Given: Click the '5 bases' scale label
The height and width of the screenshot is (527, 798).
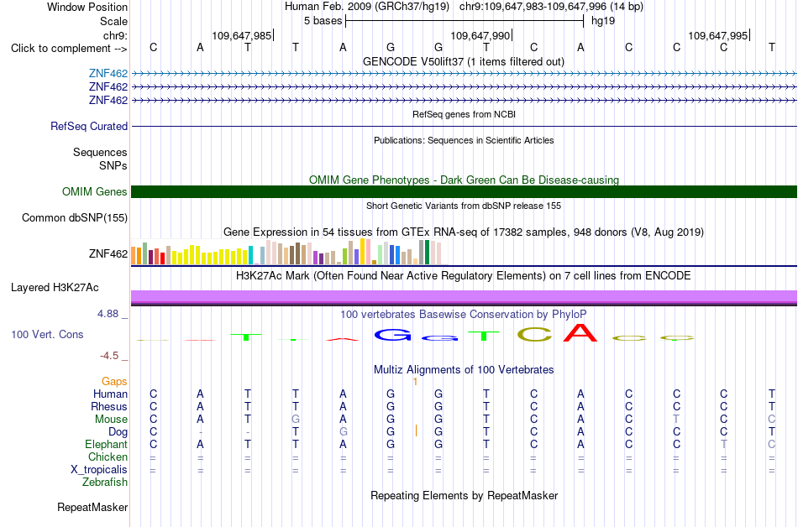Looking at the screenshot, I should (x=323, y=21).
